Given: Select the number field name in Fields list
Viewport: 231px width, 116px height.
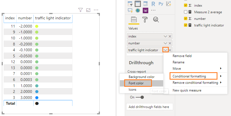Looking at the screenshot, I should 200,19.
